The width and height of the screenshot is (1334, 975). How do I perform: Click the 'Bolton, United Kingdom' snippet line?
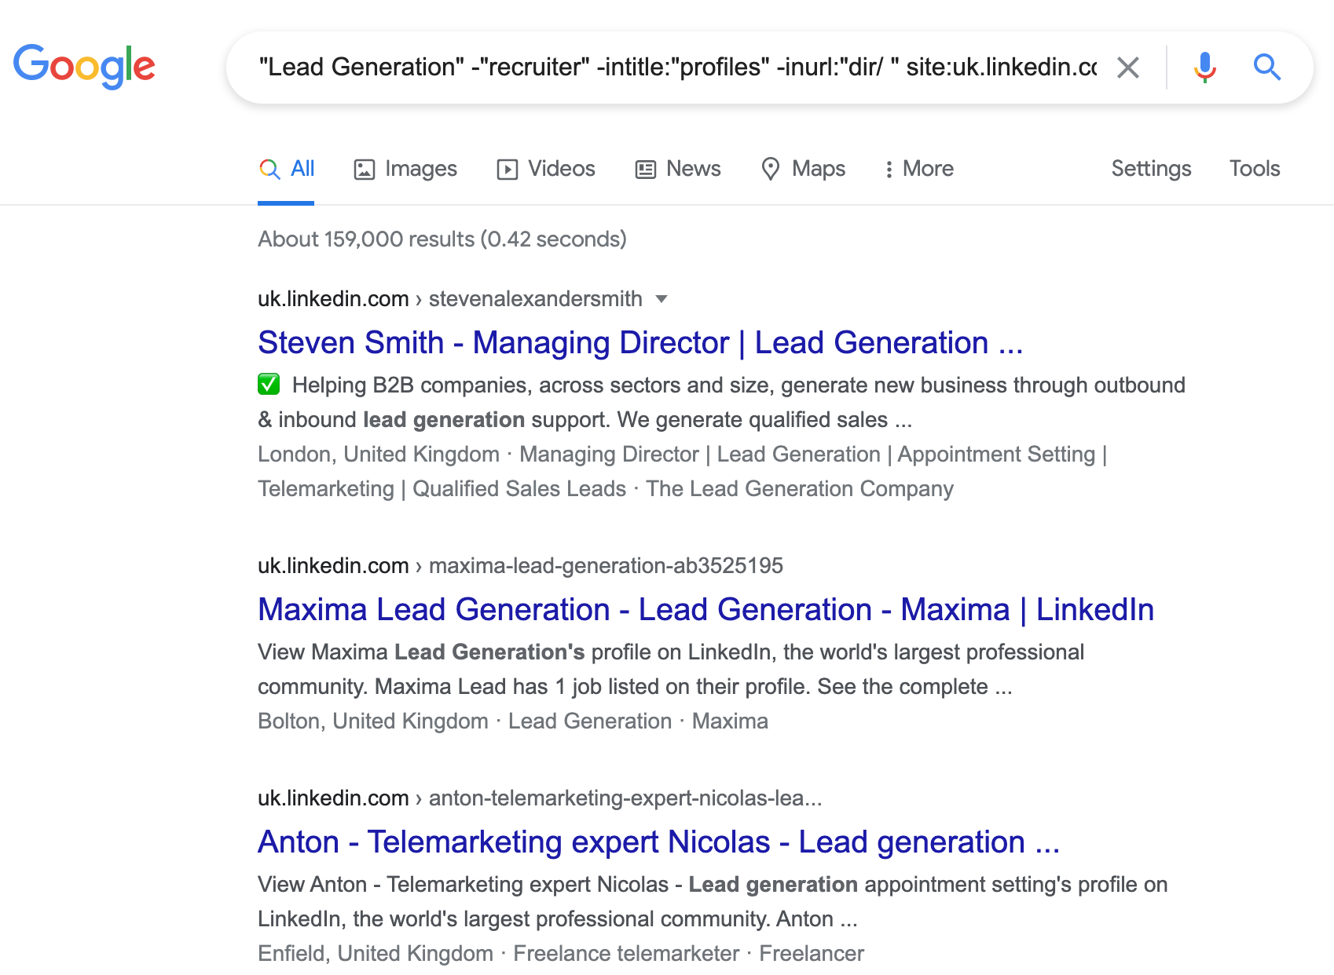coord(513,721)
